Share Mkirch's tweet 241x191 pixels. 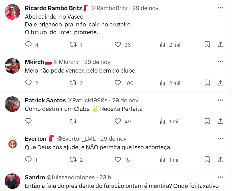tap(221, 83)
